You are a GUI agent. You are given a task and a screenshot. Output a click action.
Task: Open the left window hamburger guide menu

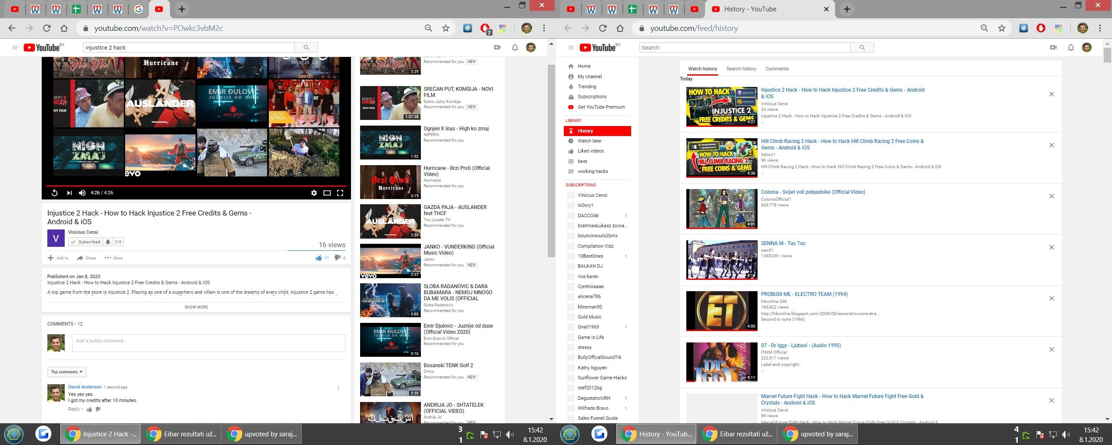click(x=15, y=48)
